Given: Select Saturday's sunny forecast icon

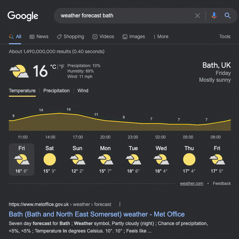Looking at the screenshot, I should point(50,159).
